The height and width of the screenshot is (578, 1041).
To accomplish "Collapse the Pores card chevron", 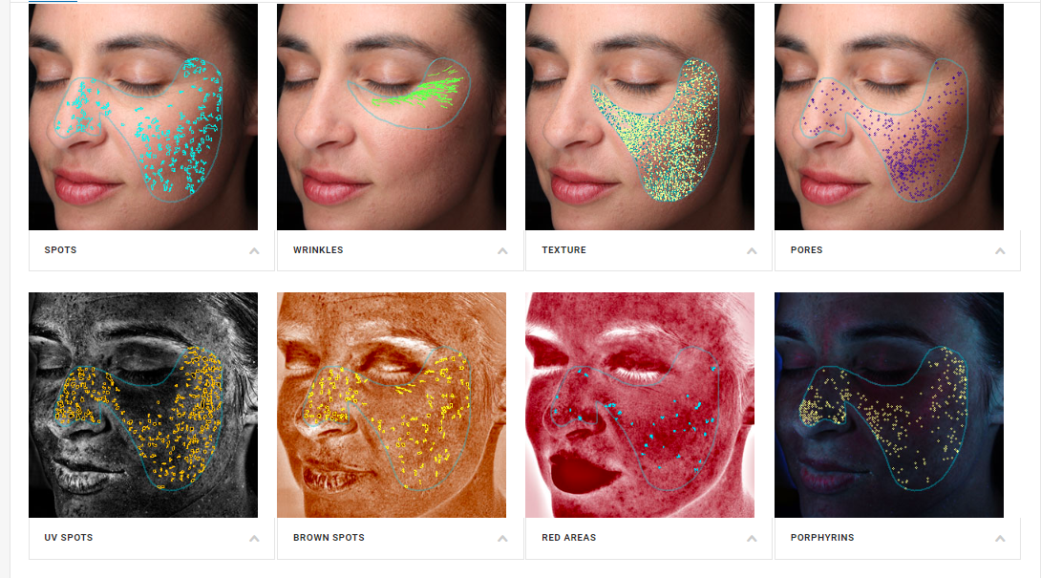I will (1000, 251).
